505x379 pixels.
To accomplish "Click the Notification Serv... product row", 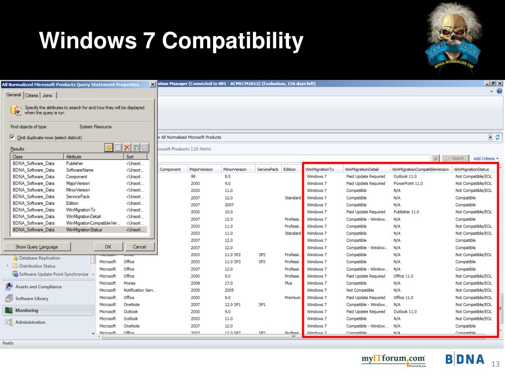I will click(x=296, y=290).
